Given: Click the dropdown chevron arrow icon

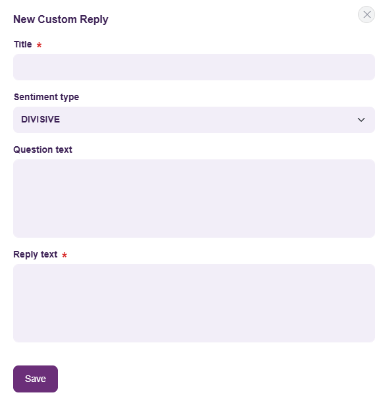Looking at the screenshot, I should pos(361,120).
